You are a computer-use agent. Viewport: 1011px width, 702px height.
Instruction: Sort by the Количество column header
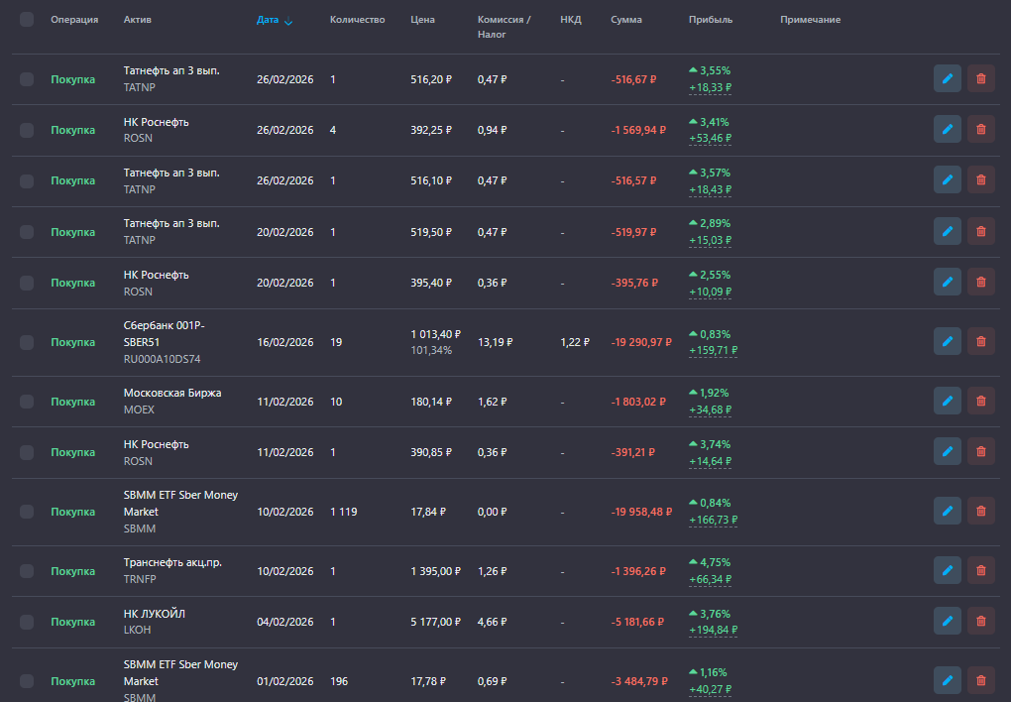click(357, 20)
